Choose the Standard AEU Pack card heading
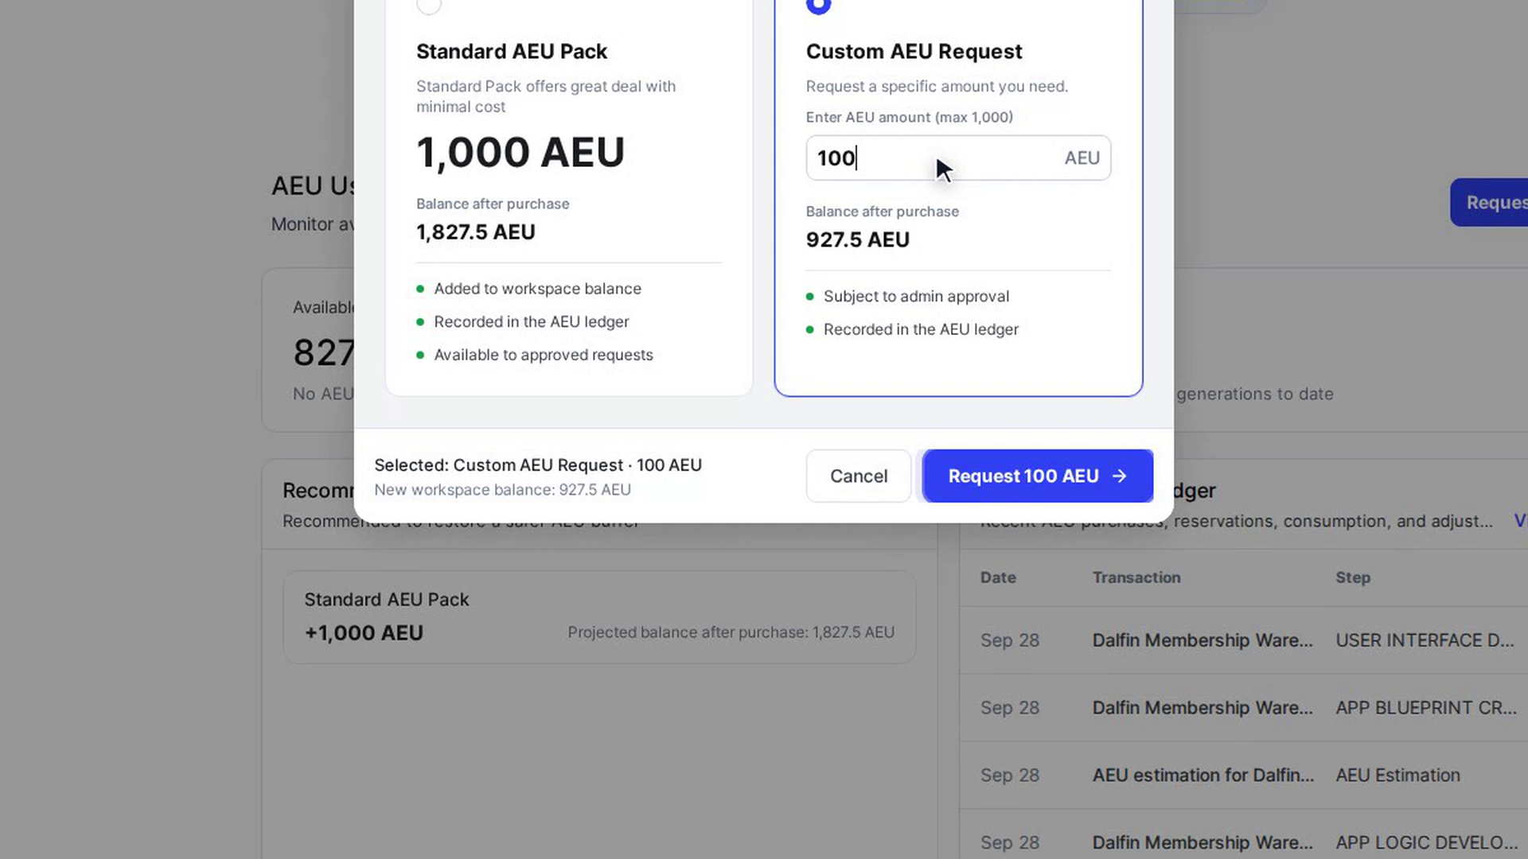The image size is (1528, 859). click(x=512, y=52)
